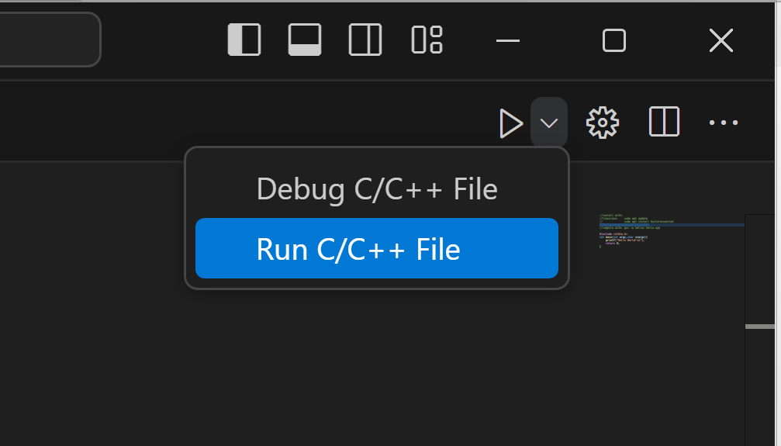Toggle the Secondary Side Bar layout icon
Image resolution: width=781 pixels, height=446 pixels.
tap(365, 40)
